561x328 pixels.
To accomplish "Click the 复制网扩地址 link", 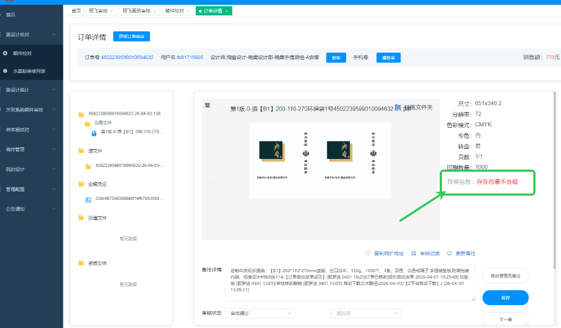I will 389,253.
